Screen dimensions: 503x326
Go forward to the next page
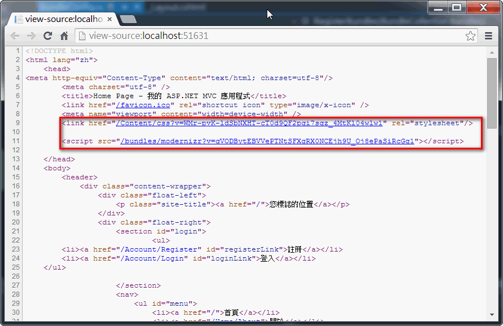31,36
